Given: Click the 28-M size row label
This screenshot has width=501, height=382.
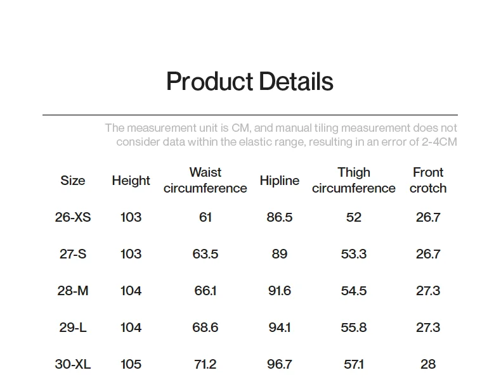Looking at the screenshot, I should 73,291.
